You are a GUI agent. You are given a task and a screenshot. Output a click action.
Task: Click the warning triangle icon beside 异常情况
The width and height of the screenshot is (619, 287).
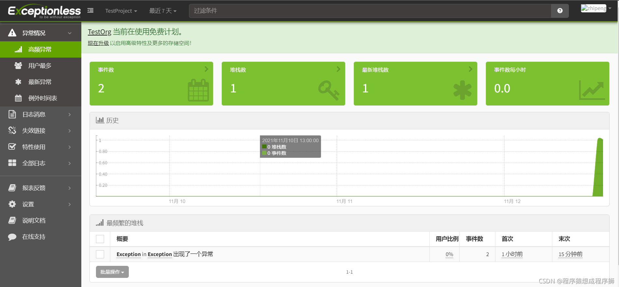pyautogui.click(x=12, y=33)
